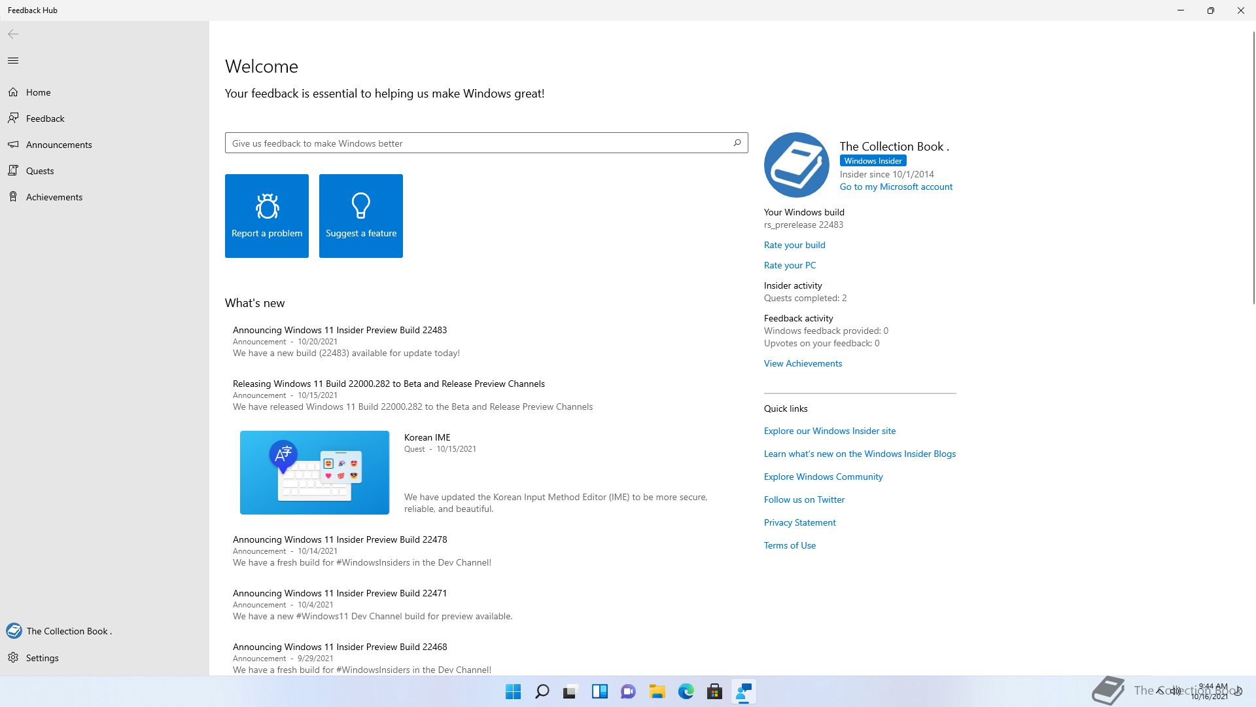Viewport: 1256px width, 707px height.
Task: Click the search magnifier icon
Action: pos(737,143)
